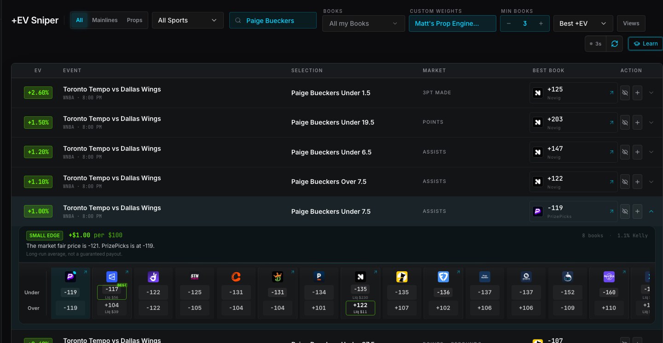663x343 pixels.
Task: Decrease min books with minus stepper
Action: click(509, 23)
